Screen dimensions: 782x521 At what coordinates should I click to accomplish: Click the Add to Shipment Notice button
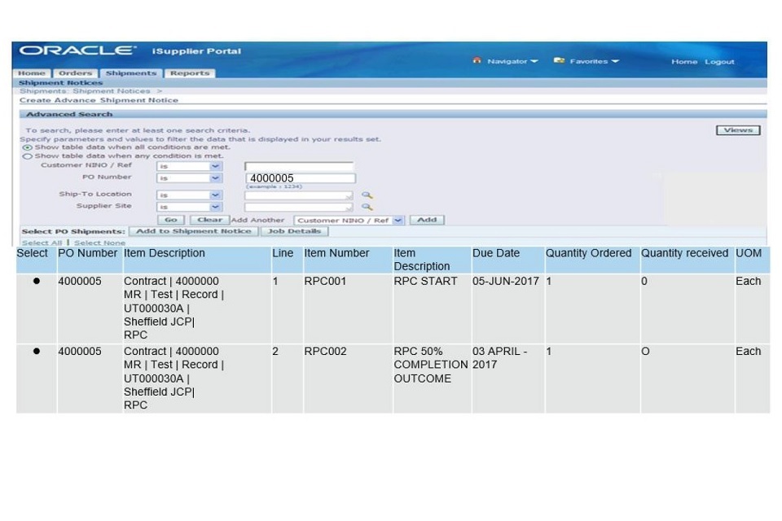pyautogui.click(x=193, y=231)
